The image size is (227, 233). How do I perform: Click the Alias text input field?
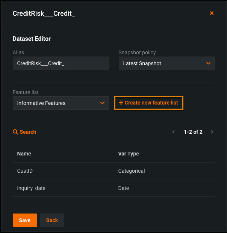61,63
